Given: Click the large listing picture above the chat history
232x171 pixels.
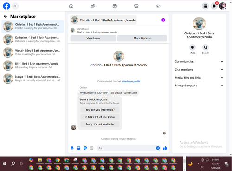Looking at the screenshot, I should 119,56.
